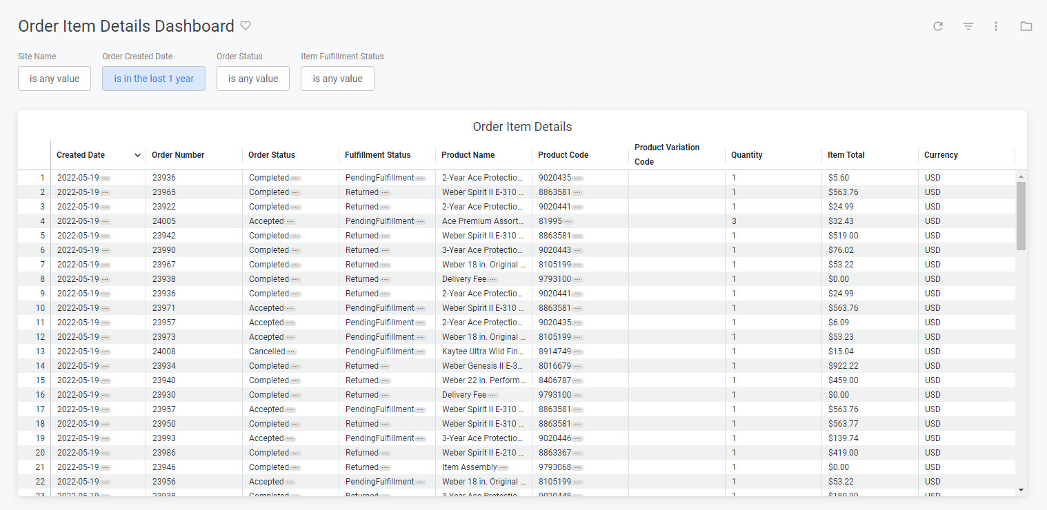The width and height of the screenshot is (1047, 510).
Task: Open the Site Name filter dropdown
Action: click(54, 79)
